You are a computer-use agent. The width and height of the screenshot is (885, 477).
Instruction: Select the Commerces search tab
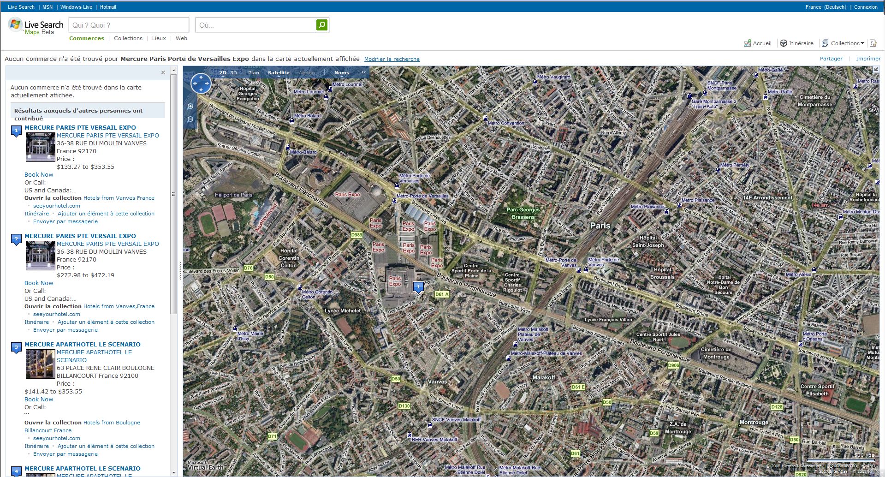click(87, 38)
